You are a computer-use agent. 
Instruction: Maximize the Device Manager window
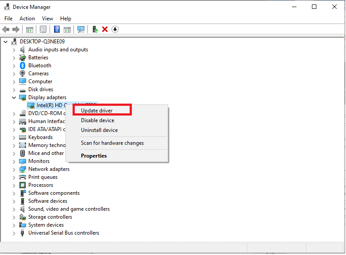(x=314, y=7)
